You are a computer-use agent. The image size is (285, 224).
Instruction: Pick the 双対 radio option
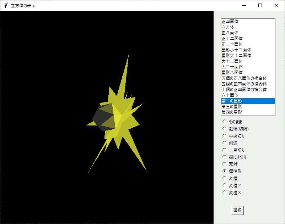[x=225, y=164]
